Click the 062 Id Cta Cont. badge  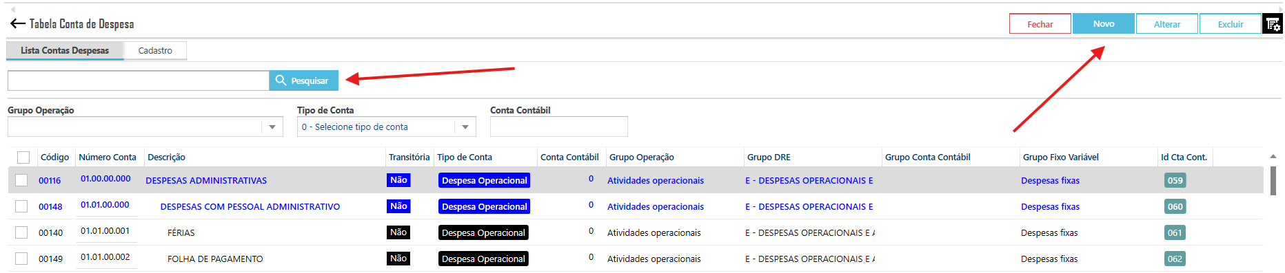[1175, 259]
